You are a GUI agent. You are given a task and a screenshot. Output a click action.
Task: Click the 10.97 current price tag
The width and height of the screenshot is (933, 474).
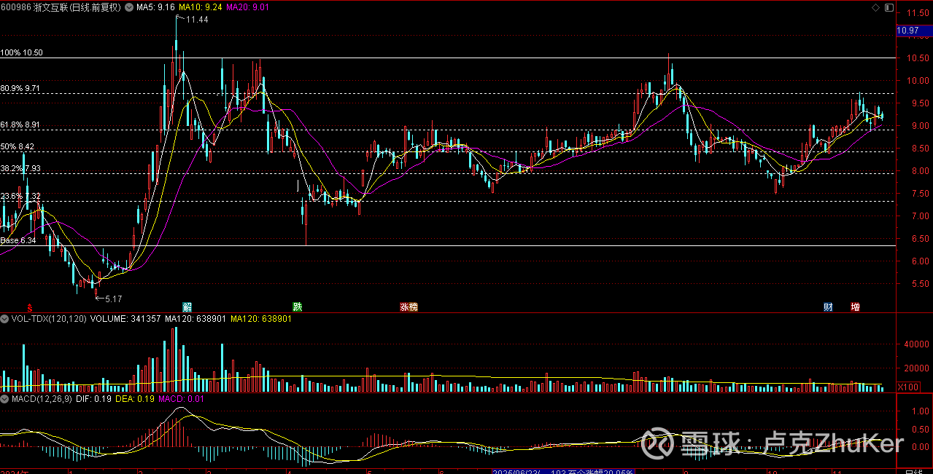914,31
